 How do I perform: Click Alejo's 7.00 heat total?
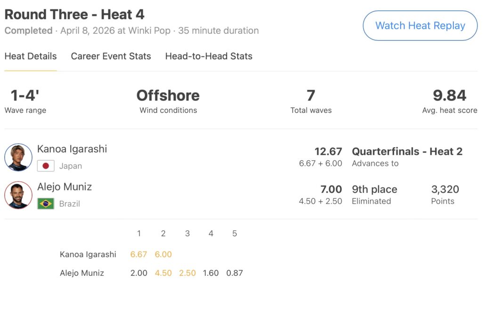331,189
